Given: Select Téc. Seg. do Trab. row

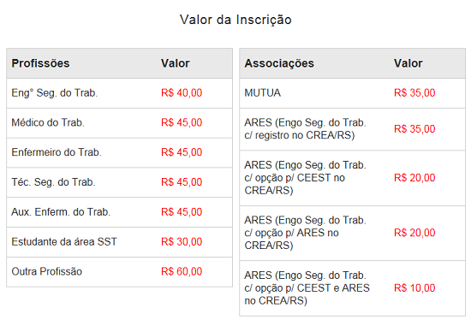Looking at the screenshot, I should 119,182.
